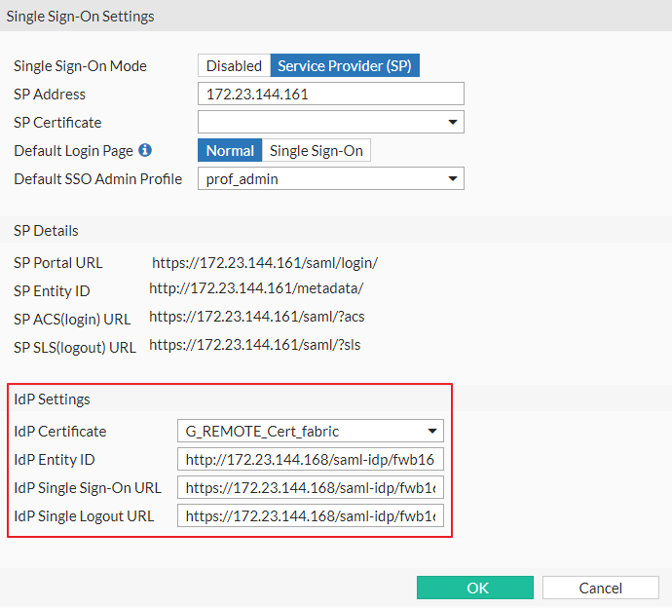Click the SP Details section header
672x608 pixels.
click(x=46, y=231)
